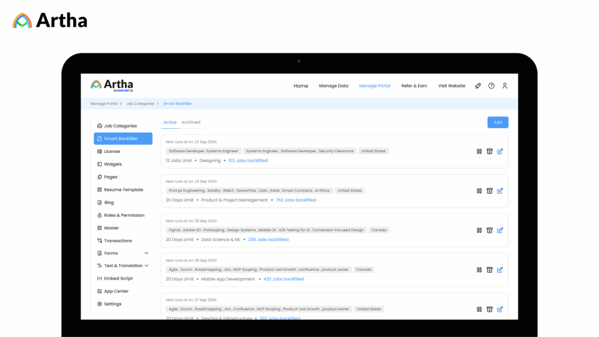Open Refer & Earn page
The image size is (599, 337).
tap(414, 86)
